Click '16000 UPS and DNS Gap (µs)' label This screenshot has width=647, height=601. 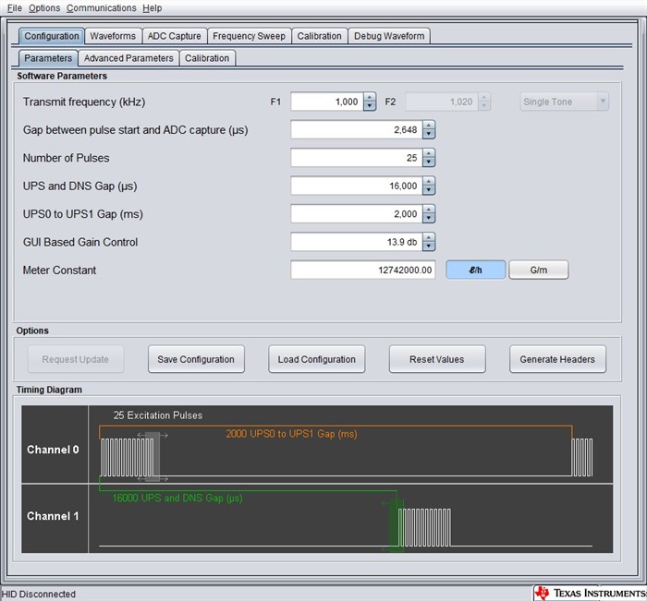coord(177,498)
